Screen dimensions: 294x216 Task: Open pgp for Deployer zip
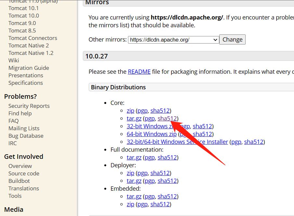click(143, 173)
